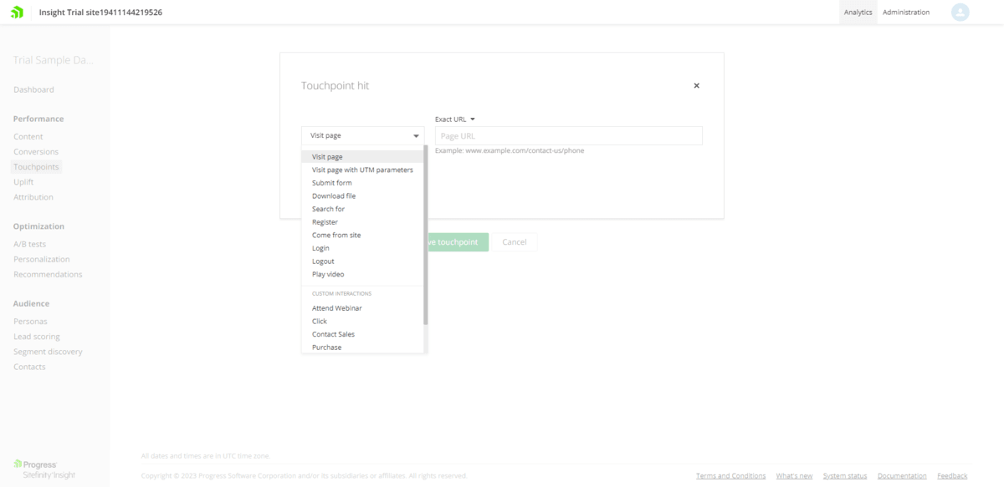Select Submit form from the list
The image size is (1004, 487).
pyautogui.click(x=331, y=182)
